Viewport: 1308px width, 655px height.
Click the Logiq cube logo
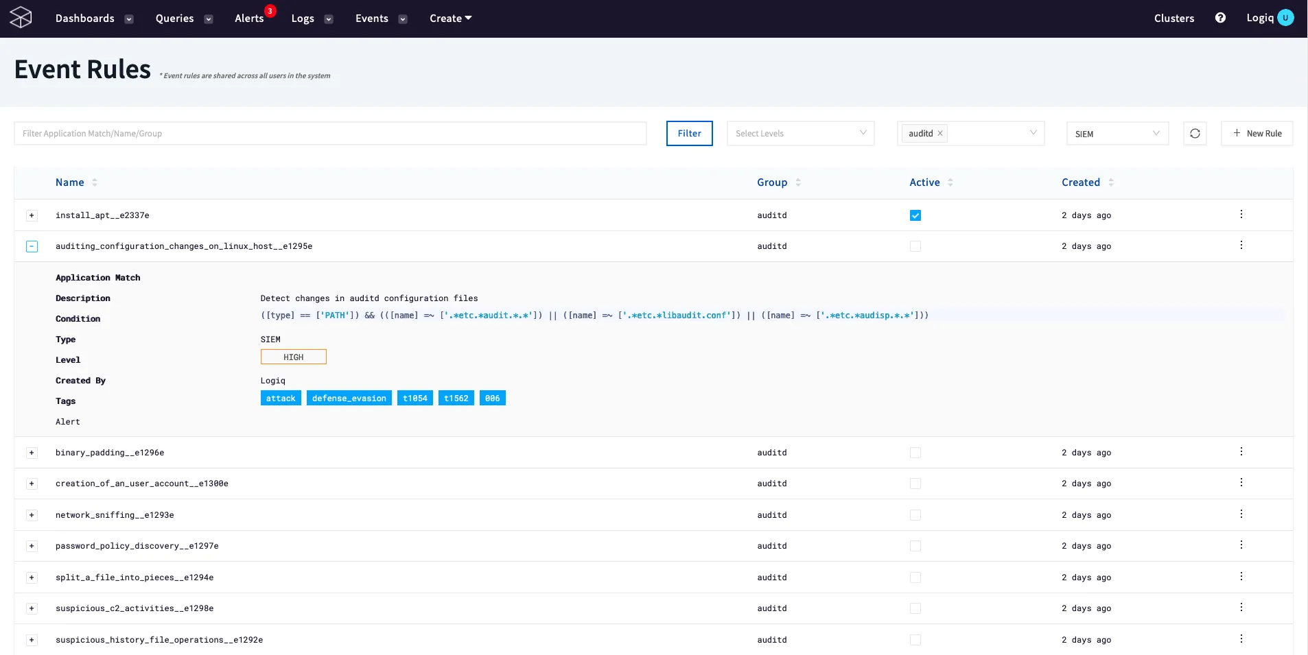21,17
